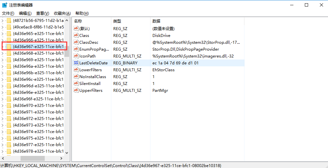Select the SilentInstall value entry
Viewport: 328px width, 168px height.
coord(90,83)
